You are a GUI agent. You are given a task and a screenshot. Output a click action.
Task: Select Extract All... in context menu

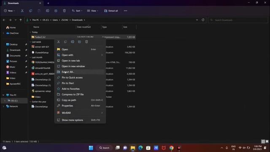80,72
